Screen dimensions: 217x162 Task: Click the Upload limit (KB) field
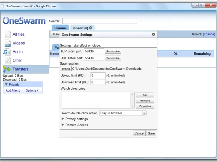98,75
